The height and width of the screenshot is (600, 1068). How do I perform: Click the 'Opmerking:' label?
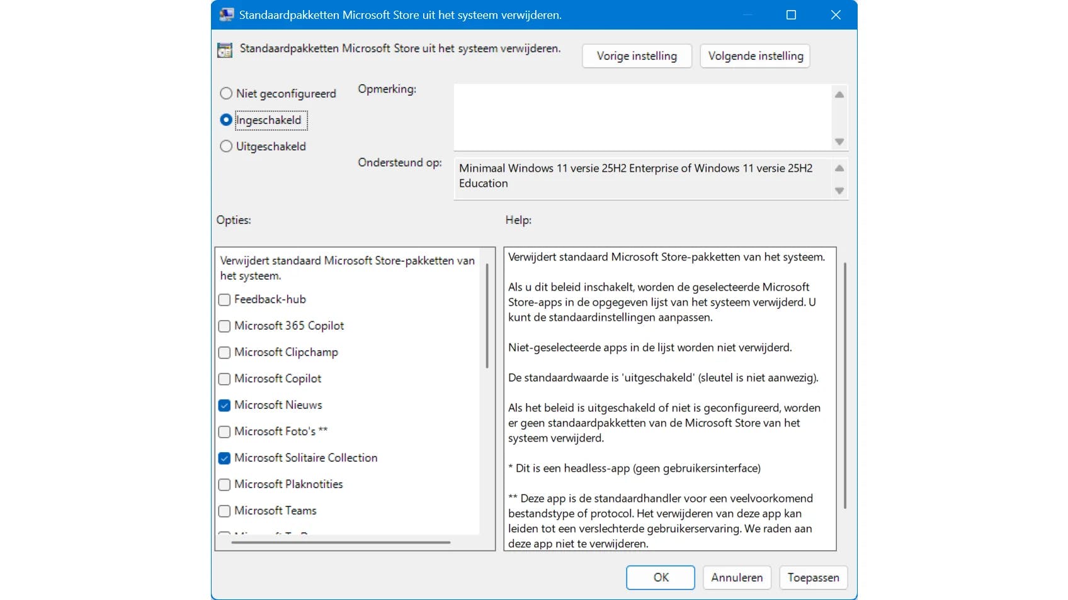pos(387,89)
